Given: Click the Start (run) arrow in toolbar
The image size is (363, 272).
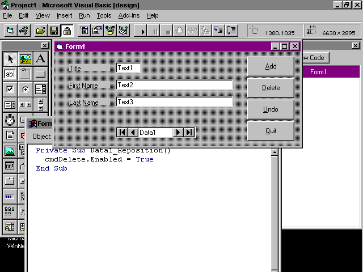Looking at the screenshot, I should tap(143, 31).
